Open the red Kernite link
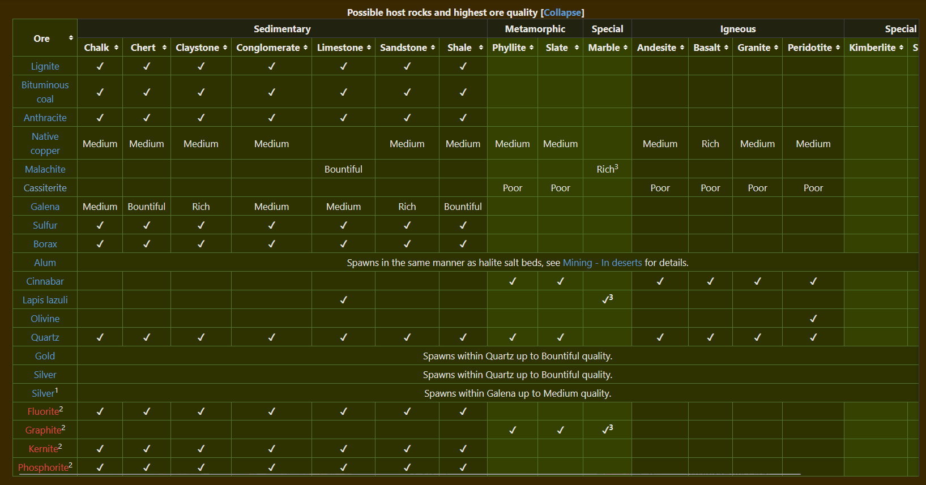Image resolution: width=926 pixels, height=485 pixels. click(x=44, y=449)
